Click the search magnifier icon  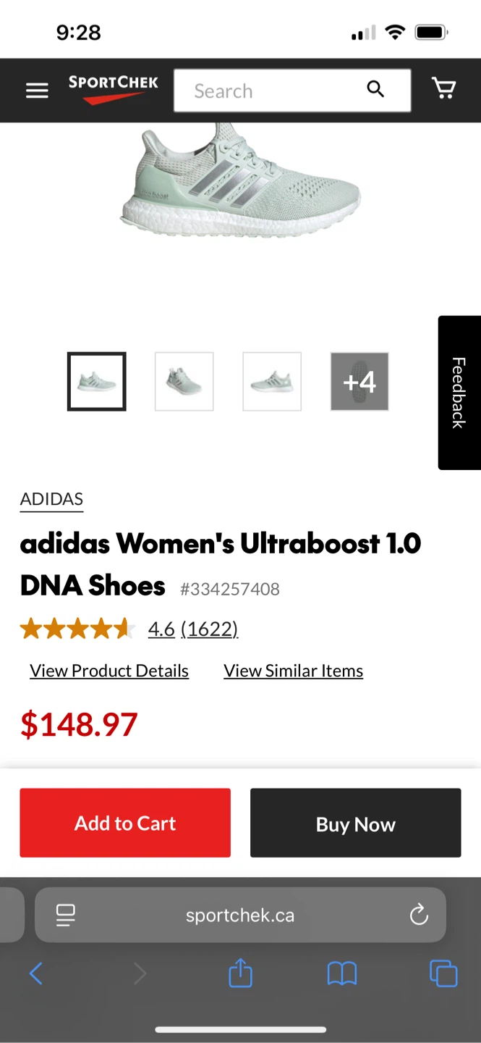coord(375,88)
